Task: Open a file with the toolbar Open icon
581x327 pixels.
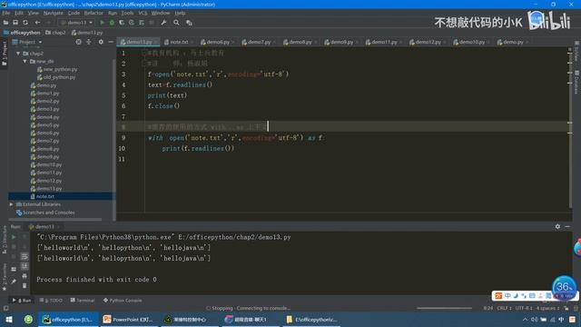Action: click(x=6, y=23)
